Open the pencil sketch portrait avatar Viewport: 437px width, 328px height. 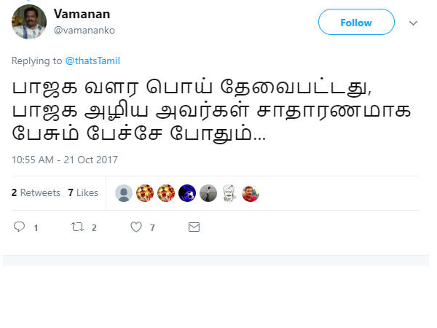229,193
